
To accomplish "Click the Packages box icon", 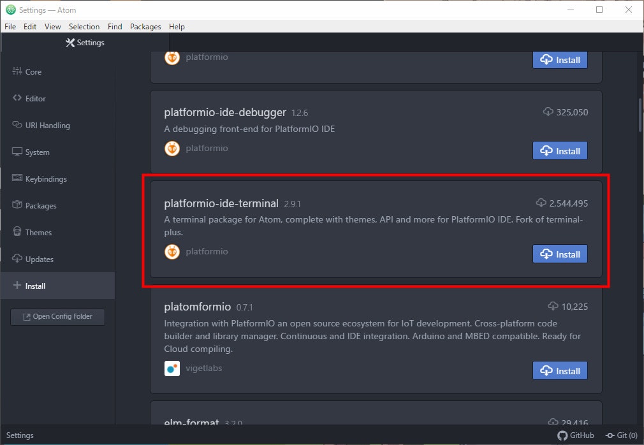I will [x=17, y=205].
